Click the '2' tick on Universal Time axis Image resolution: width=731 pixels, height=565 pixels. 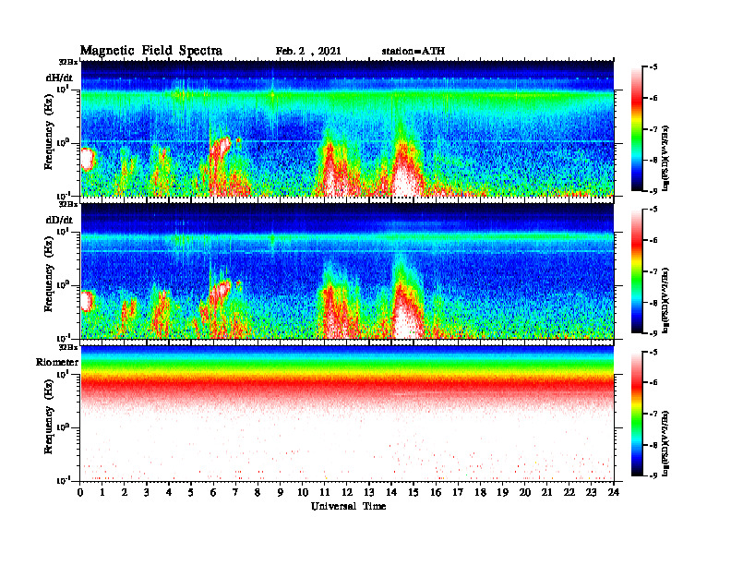[x=124, y=492]
